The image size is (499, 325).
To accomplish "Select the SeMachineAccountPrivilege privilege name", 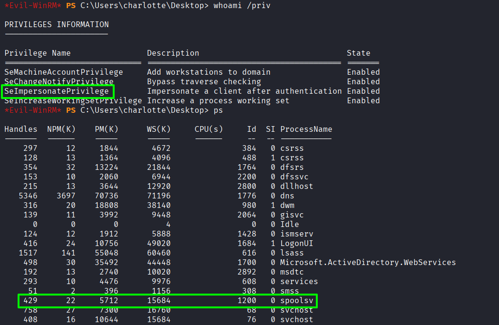I will click(x=64, y=72).
